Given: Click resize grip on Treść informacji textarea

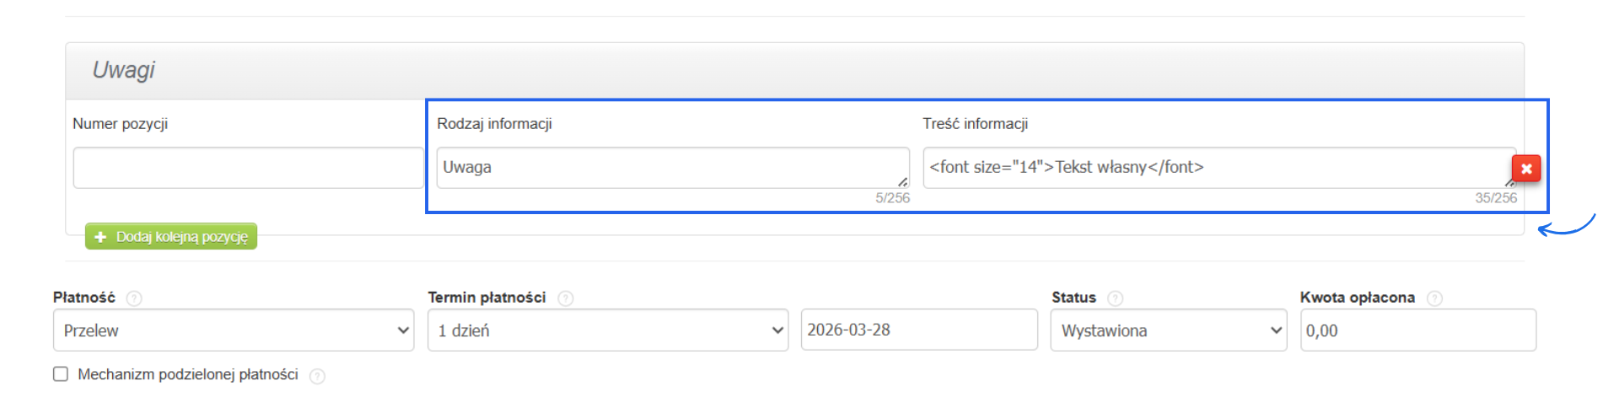Looking at the screenshot, I should (x=1509, y=182).
